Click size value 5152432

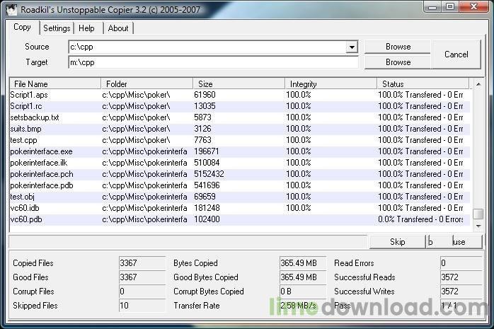[209, 174]
